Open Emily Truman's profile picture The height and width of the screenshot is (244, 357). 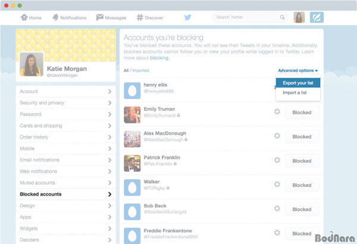coord(132,115)
